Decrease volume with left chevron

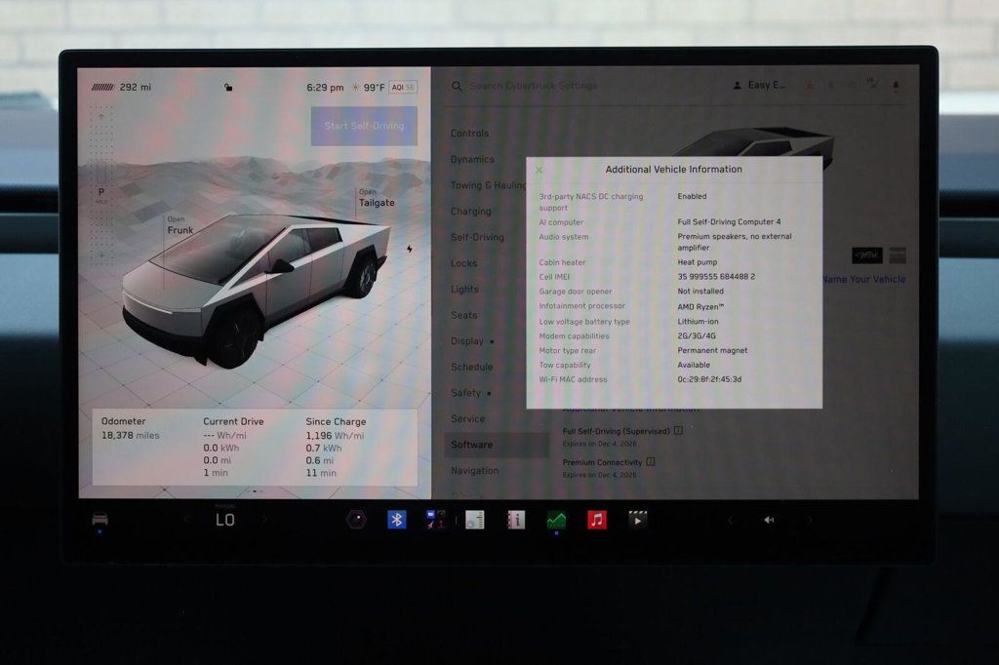click(730, 521)
